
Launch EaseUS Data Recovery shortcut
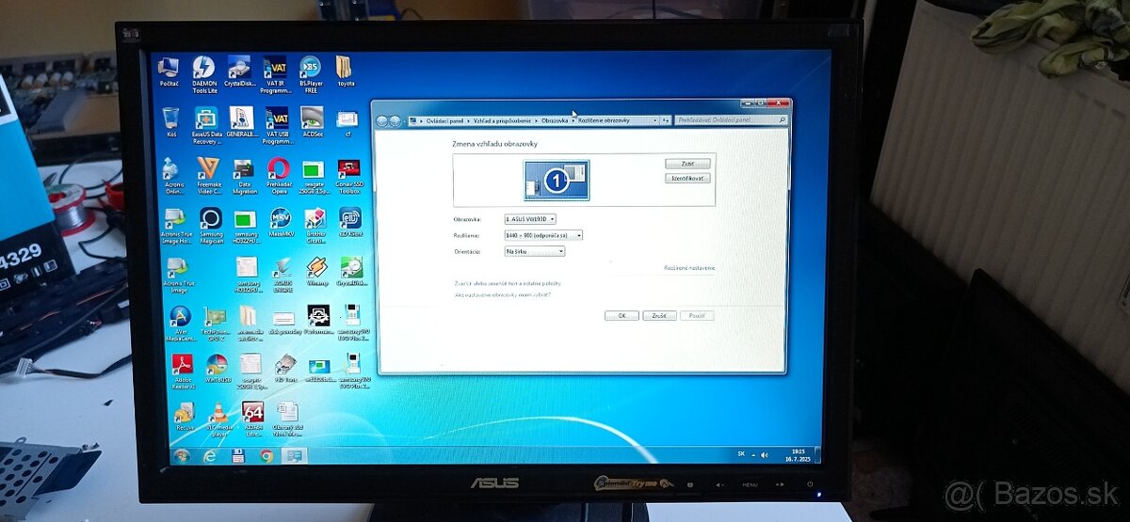[x=205, y=125]
